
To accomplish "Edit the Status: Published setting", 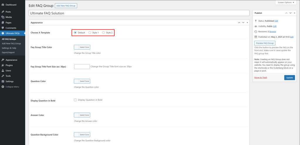I will click(276, 21).
